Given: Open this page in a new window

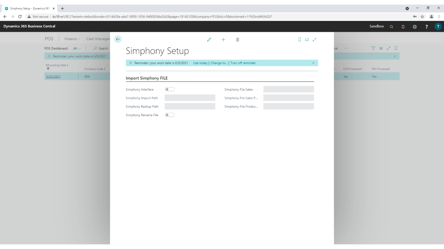Looking at the screenshot, I should click(307, 40).
